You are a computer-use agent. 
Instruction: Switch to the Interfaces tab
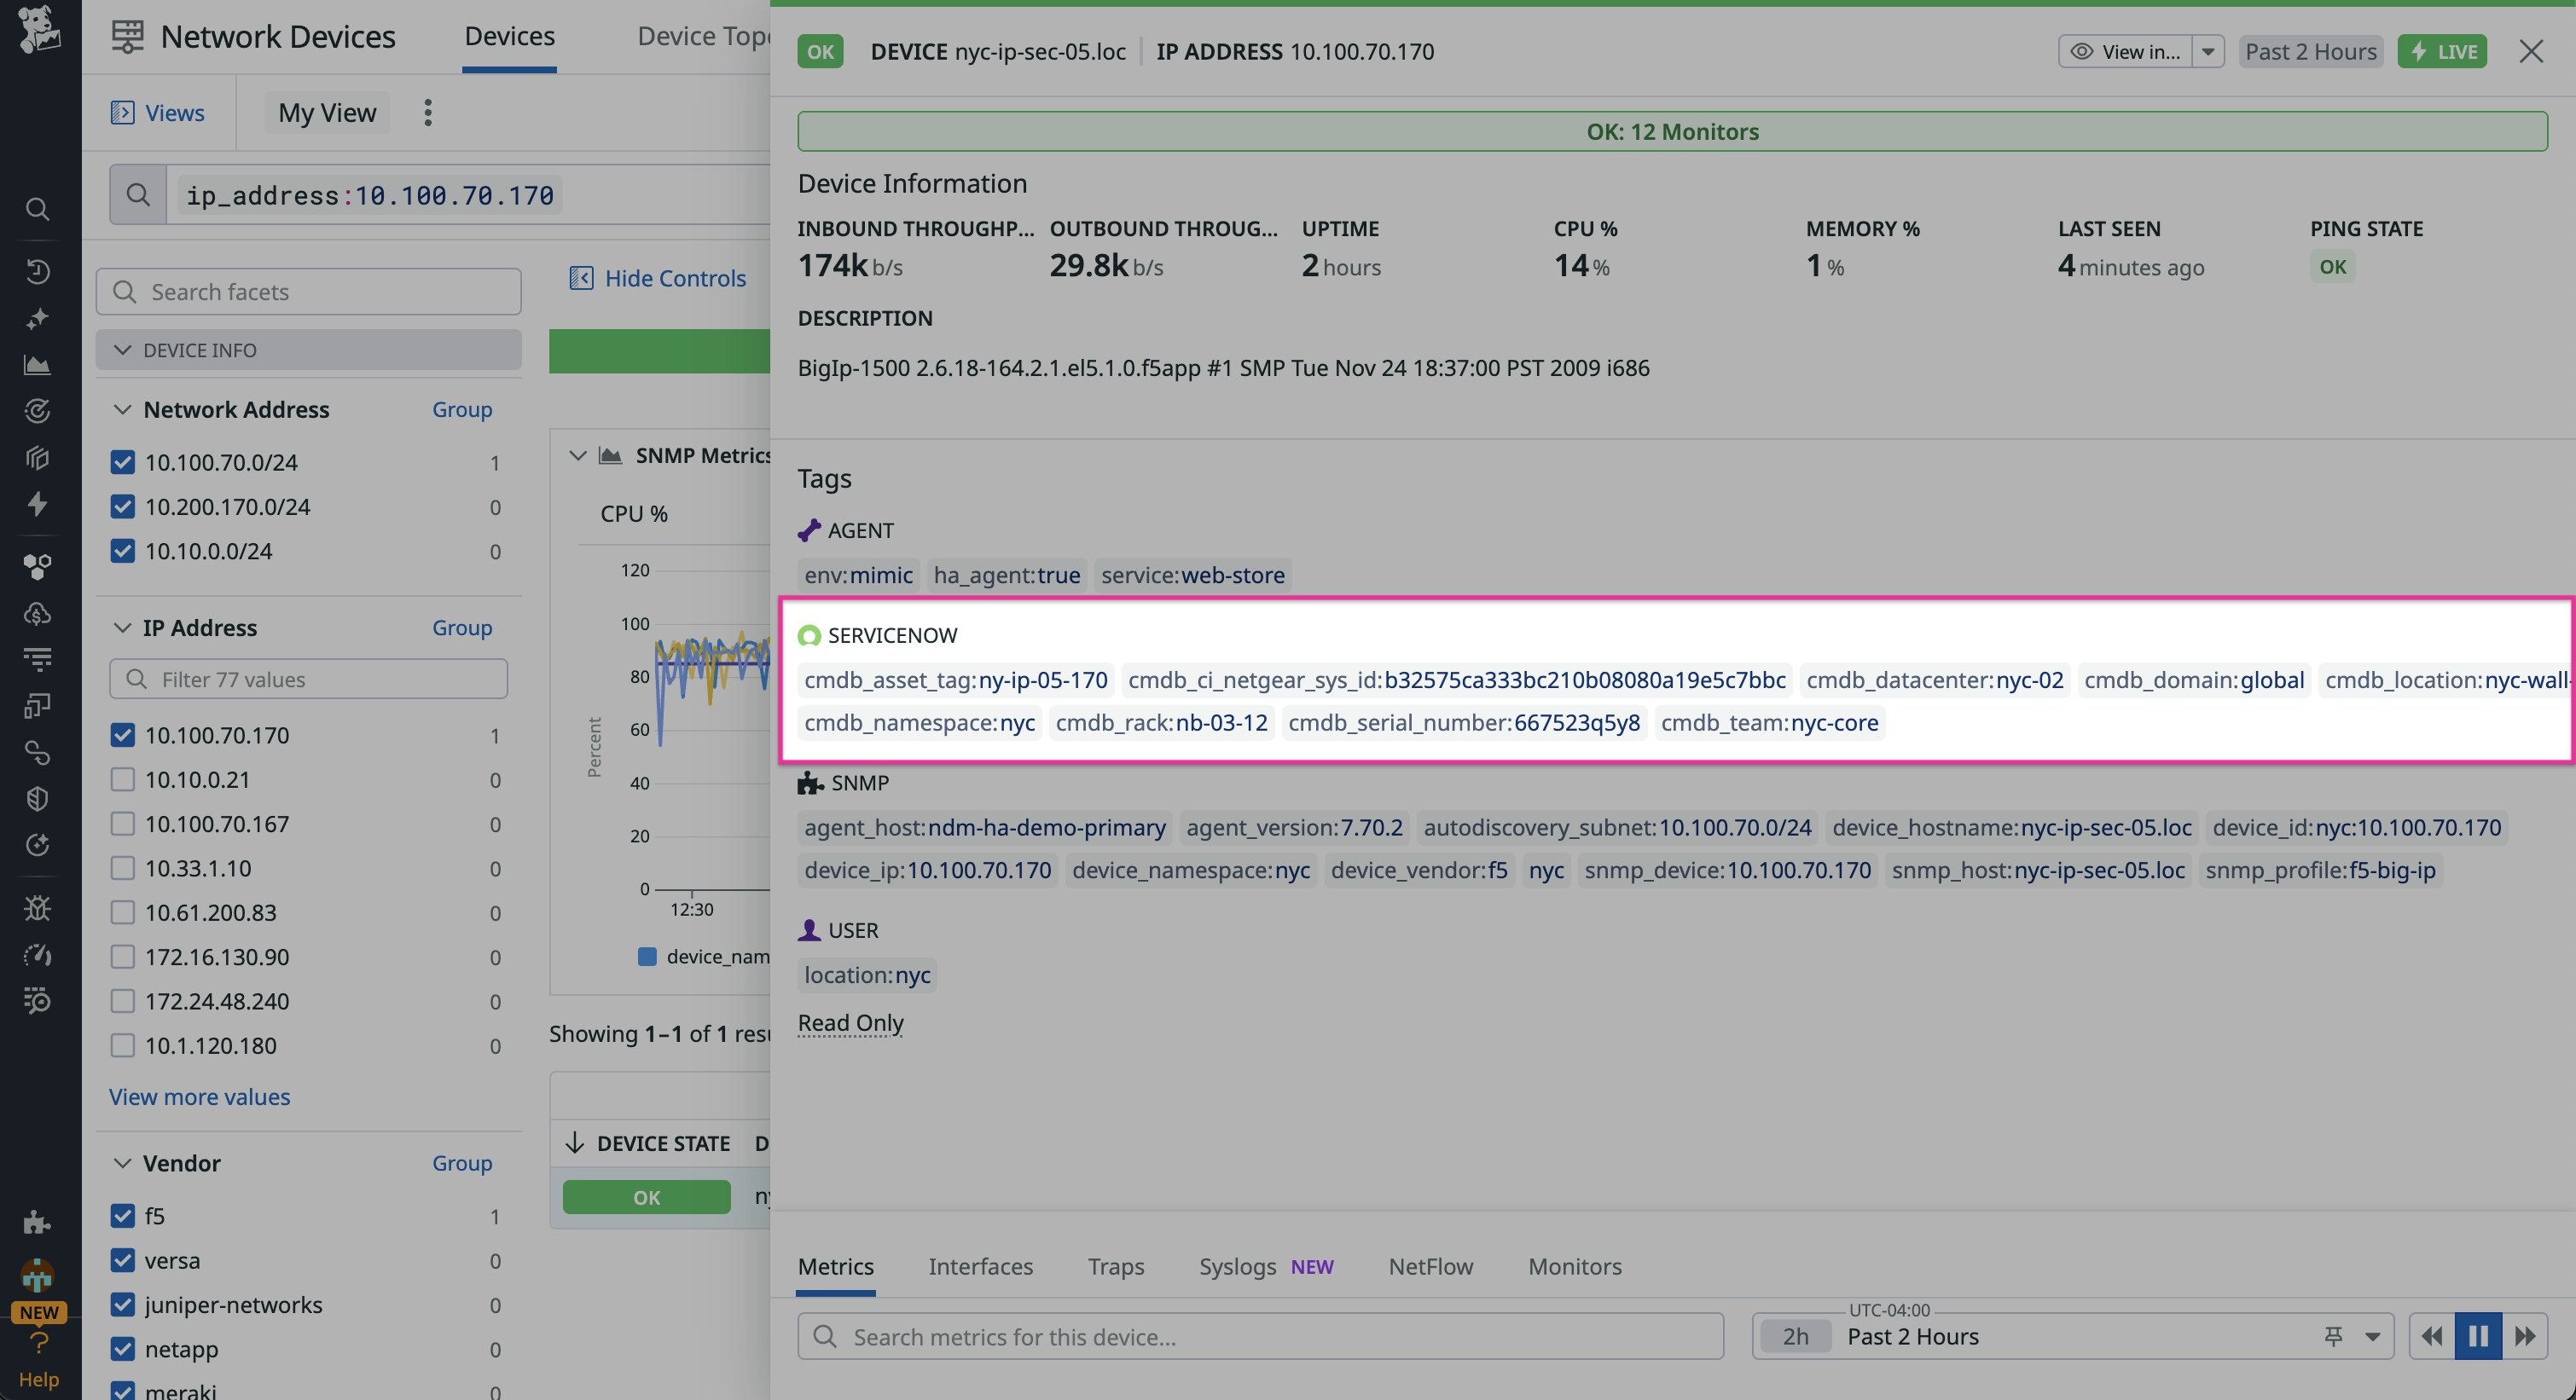(980, 1266)
